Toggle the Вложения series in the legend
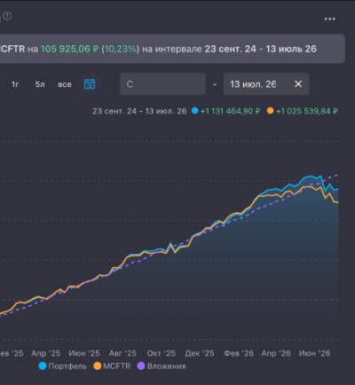The width and height of the screenshot is (355, 385). pyautogui.click(x=162, y=366)
